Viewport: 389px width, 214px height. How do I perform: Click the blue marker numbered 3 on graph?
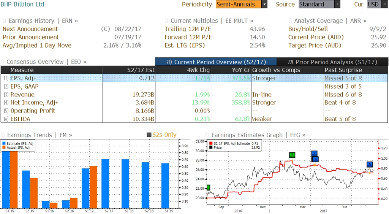tap(315, 159)
